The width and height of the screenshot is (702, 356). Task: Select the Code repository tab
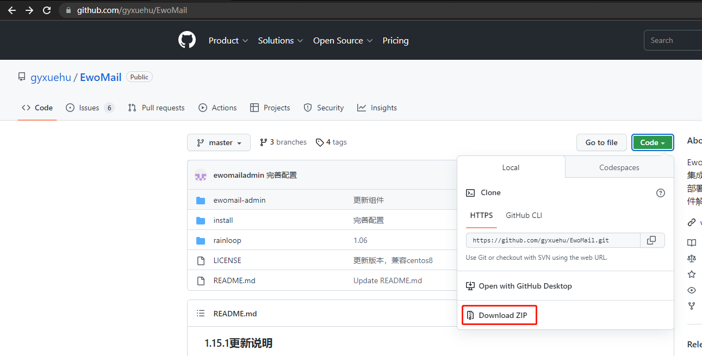click(x=37, y=108)
